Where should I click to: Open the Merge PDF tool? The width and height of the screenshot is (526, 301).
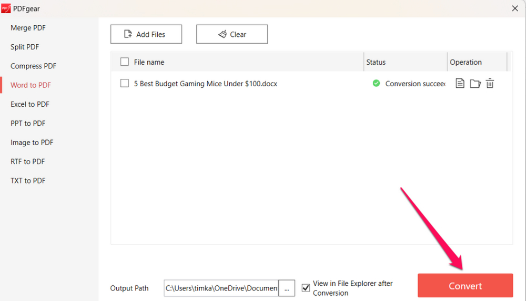28,28
